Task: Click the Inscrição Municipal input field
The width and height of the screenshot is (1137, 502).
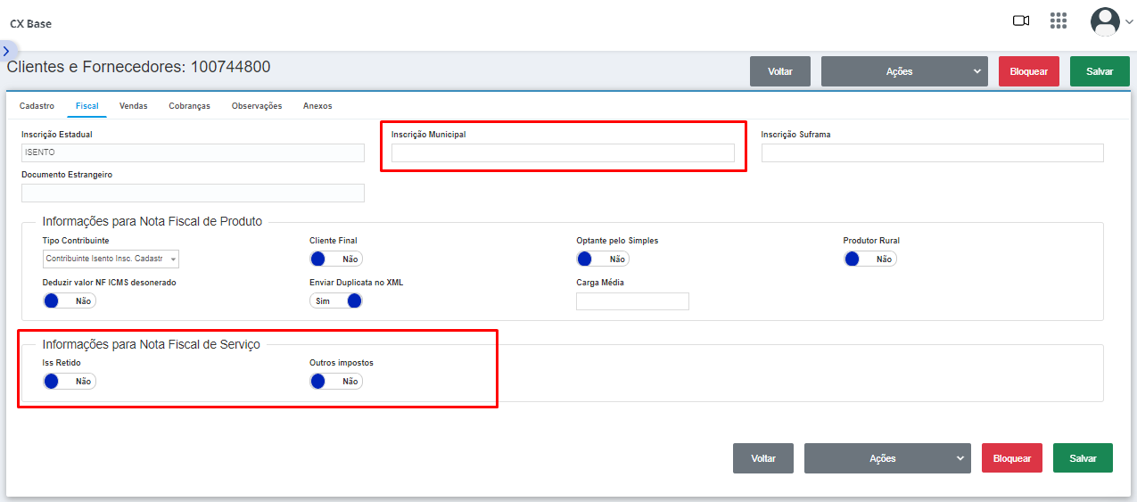Action: [x=563, y=152]
